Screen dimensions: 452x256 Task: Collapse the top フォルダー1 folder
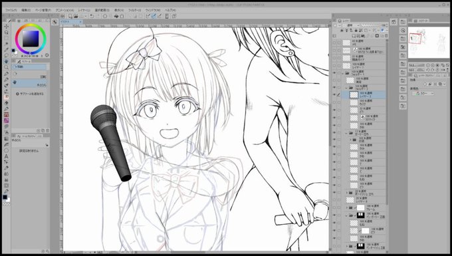tap(343, 73)
